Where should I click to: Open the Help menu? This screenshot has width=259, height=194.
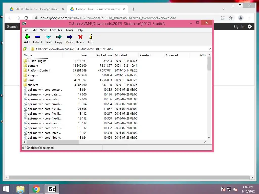[x=79, y=30]
